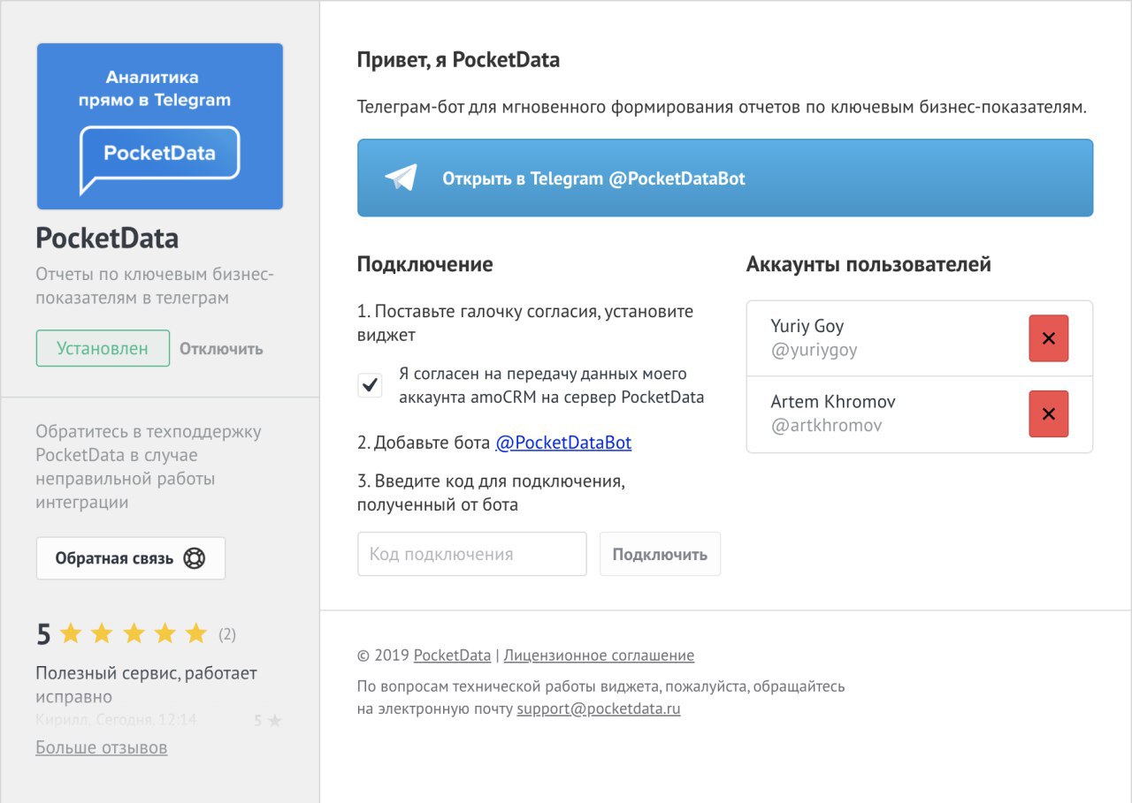Click the fourth rating star
Image resolution: width=1132 pixels, height=803 pixels.
[x=164, y=633]
